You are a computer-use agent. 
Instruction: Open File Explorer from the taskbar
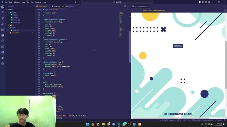pos(103,124)
